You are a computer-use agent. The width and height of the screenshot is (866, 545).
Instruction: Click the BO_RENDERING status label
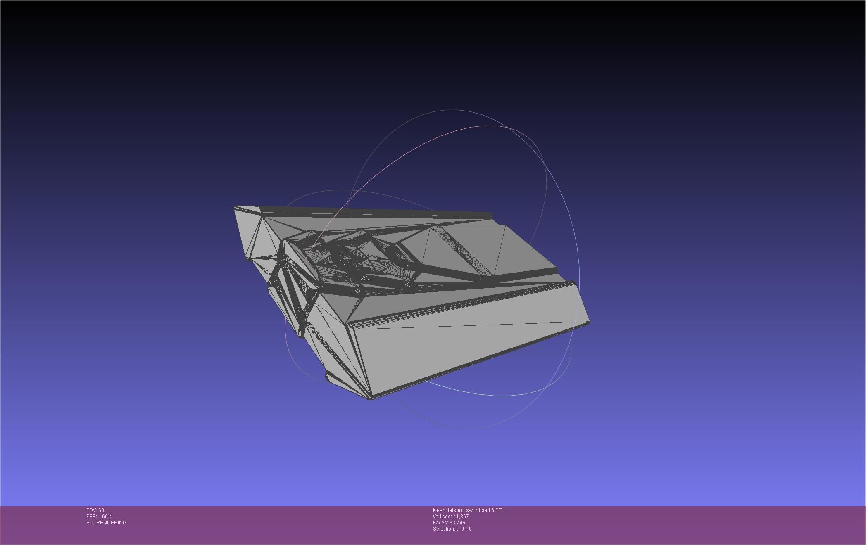coord(106,523)
